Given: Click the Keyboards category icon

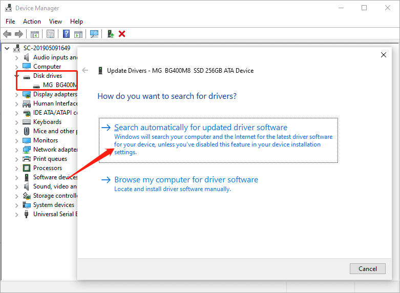Looking at the screenshot, I should tap(27, 122).
